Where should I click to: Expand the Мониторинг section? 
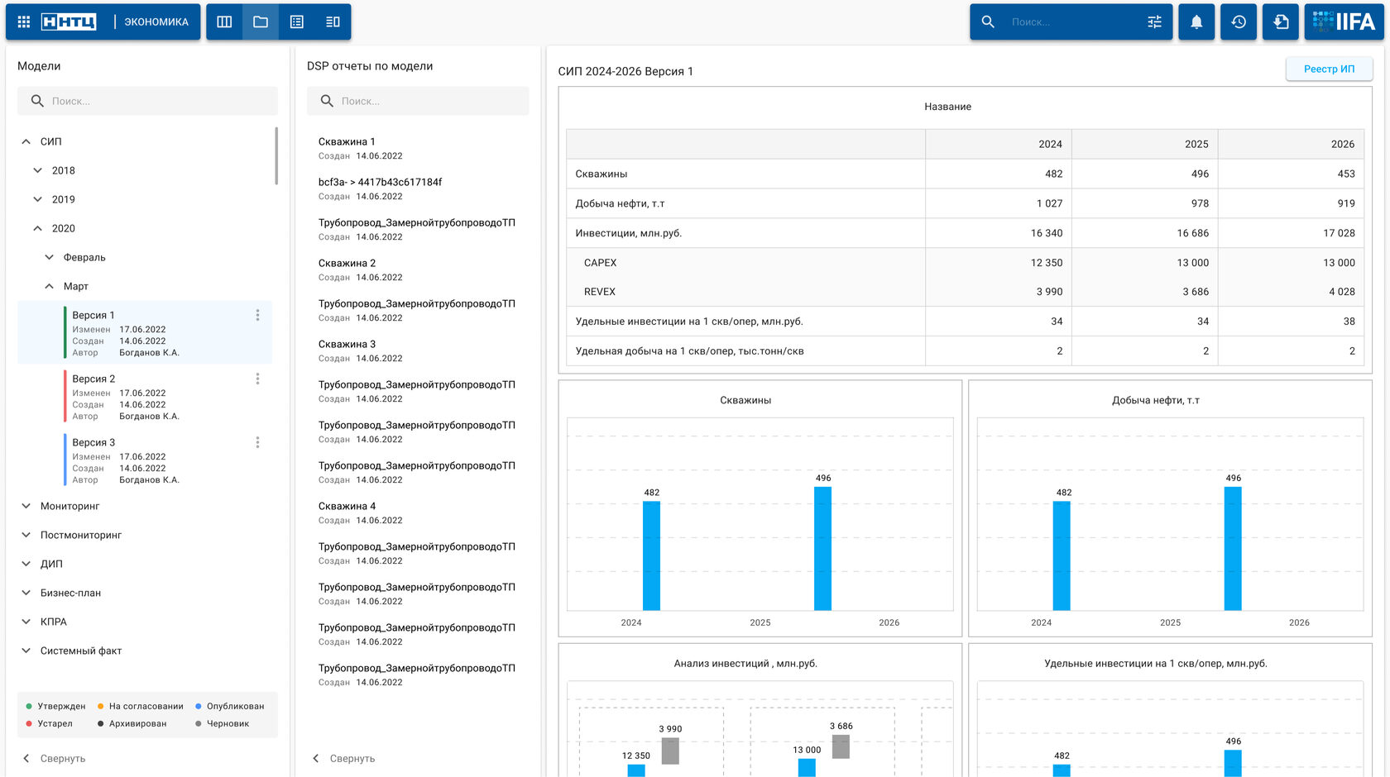click(x=26, y=507)
